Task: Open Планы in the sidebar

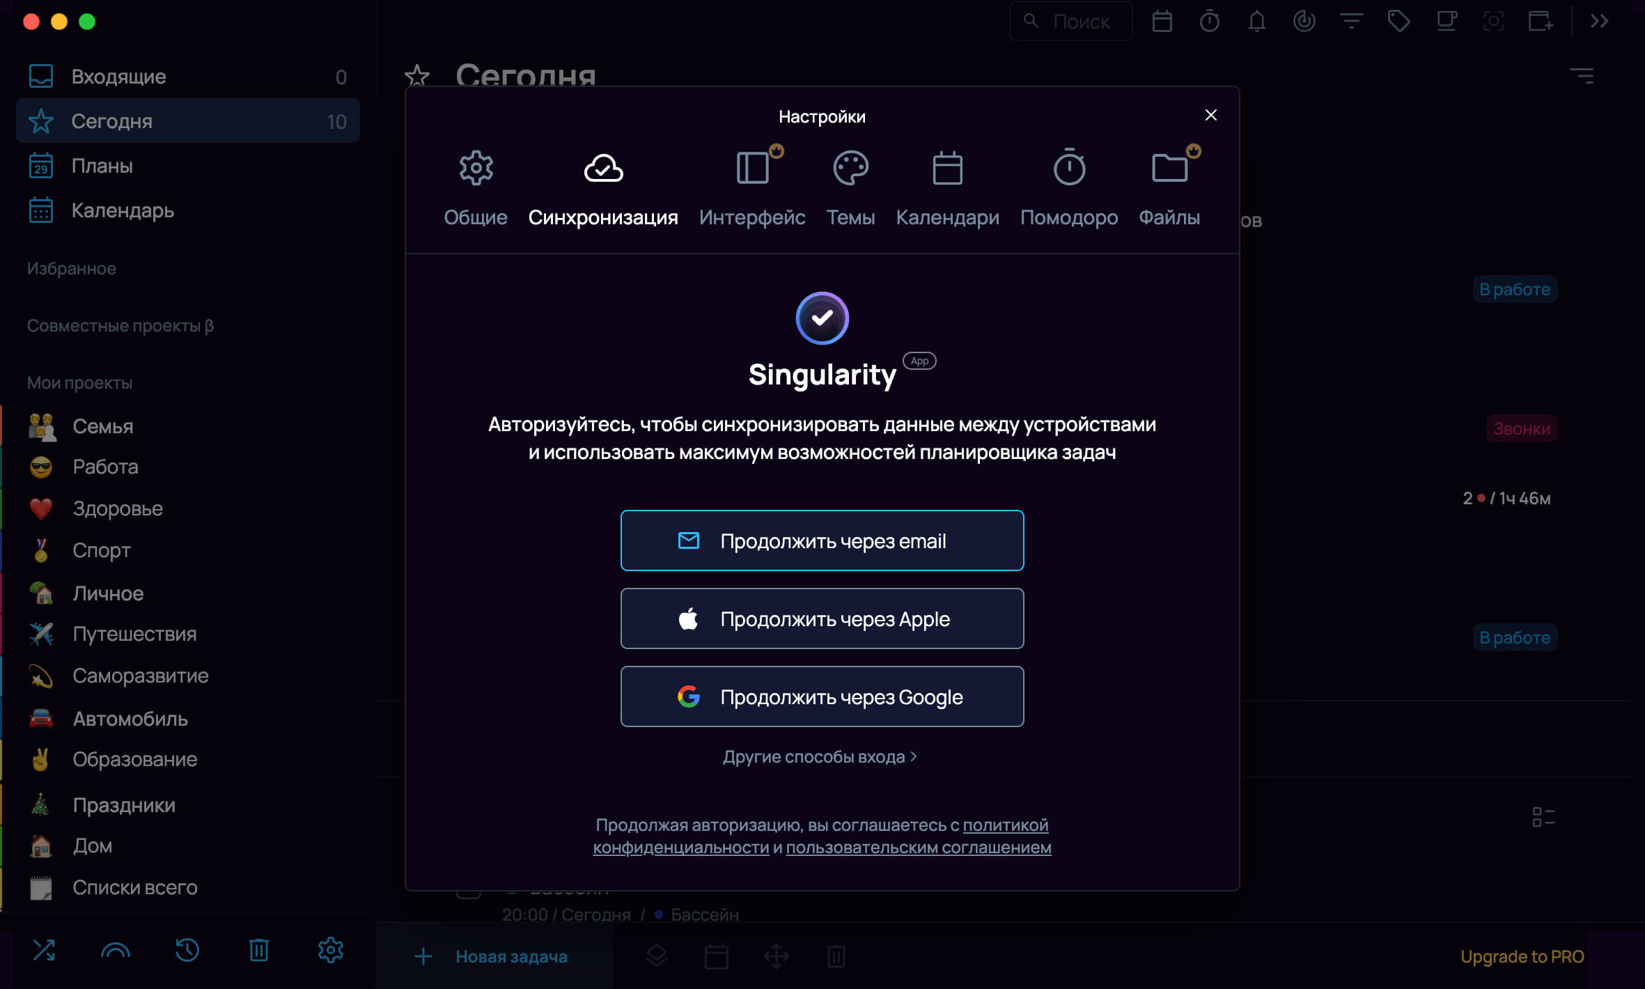Action: click(x=188, y=166)
